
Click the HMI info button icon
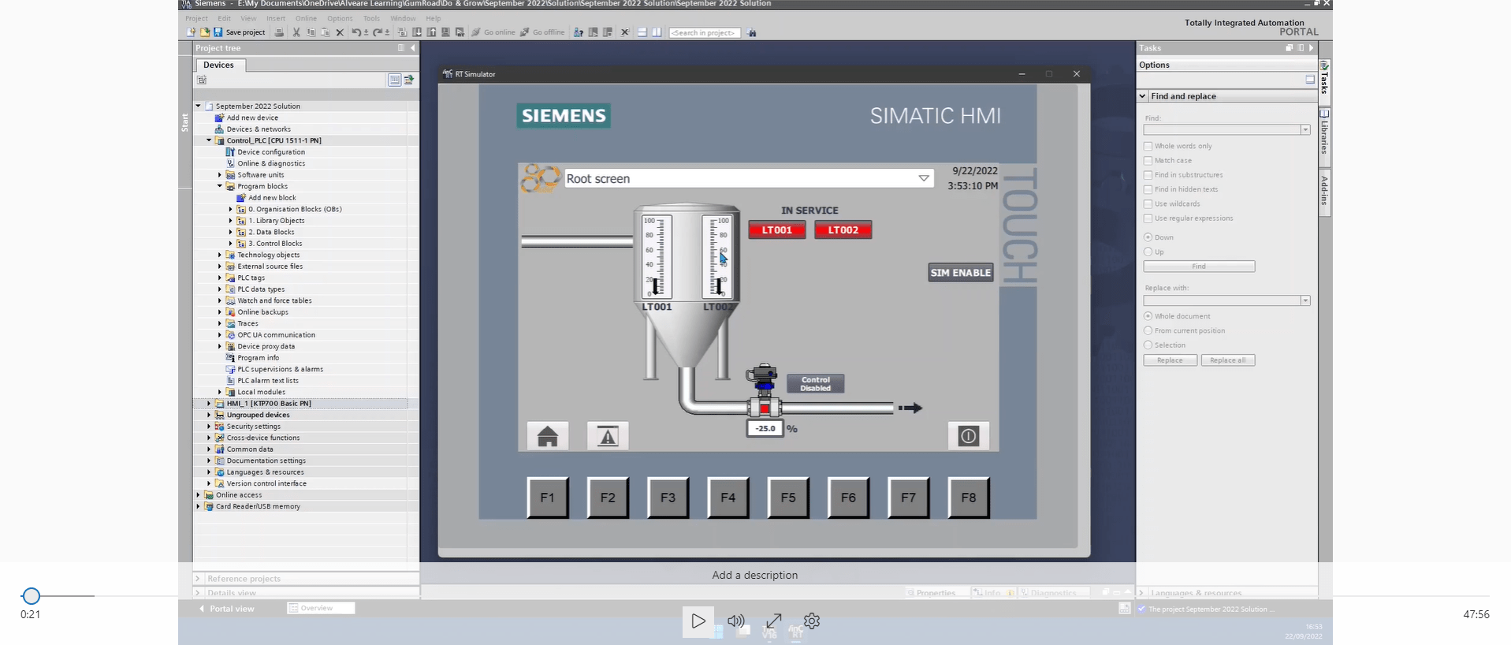point(968,436)
